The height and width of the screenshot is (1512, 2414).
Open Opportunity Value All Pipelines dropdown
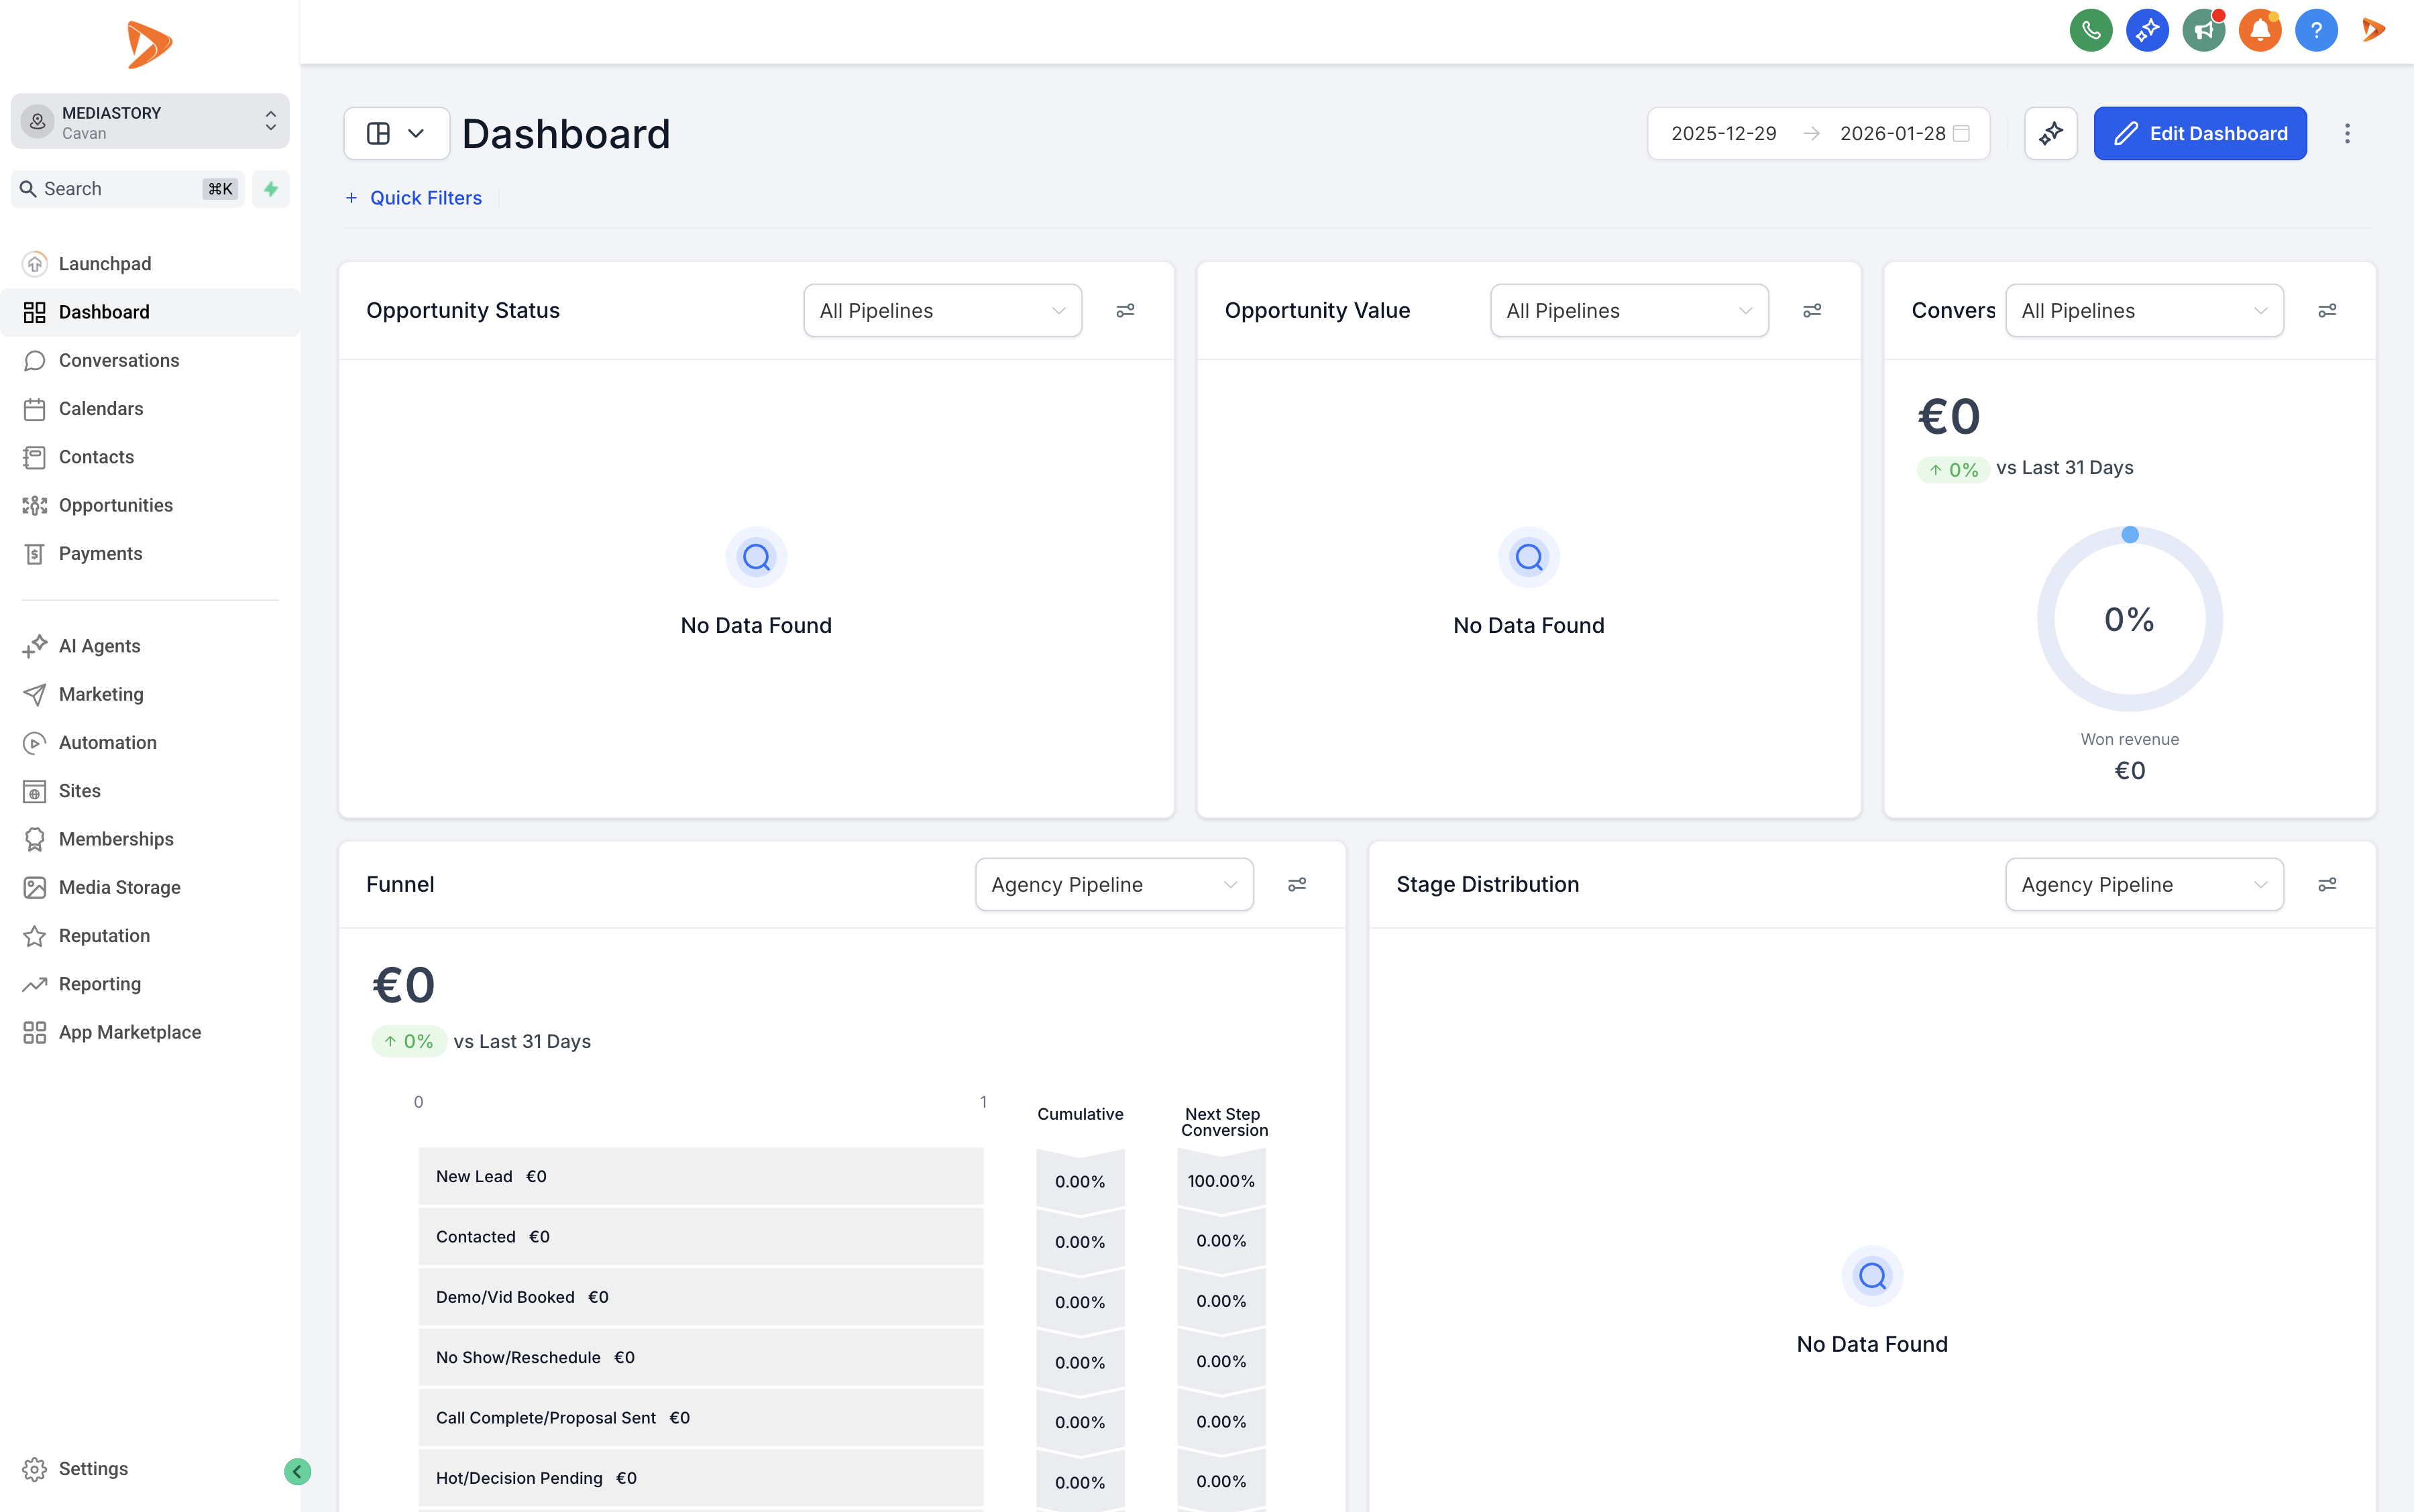[1628, 311]
